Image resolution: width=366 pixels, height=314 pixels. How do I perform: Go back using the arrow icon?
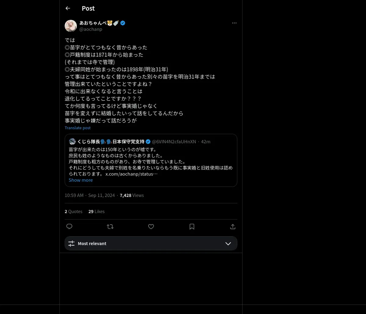pyautogui.click(x=68, y=8)
